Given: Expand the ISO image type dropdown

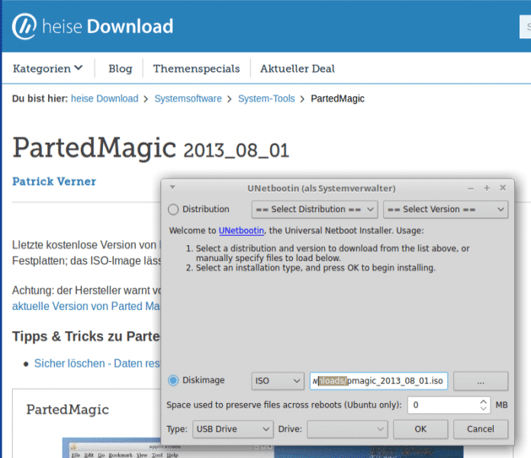Looking at the screenshot, I should [278, 380].
